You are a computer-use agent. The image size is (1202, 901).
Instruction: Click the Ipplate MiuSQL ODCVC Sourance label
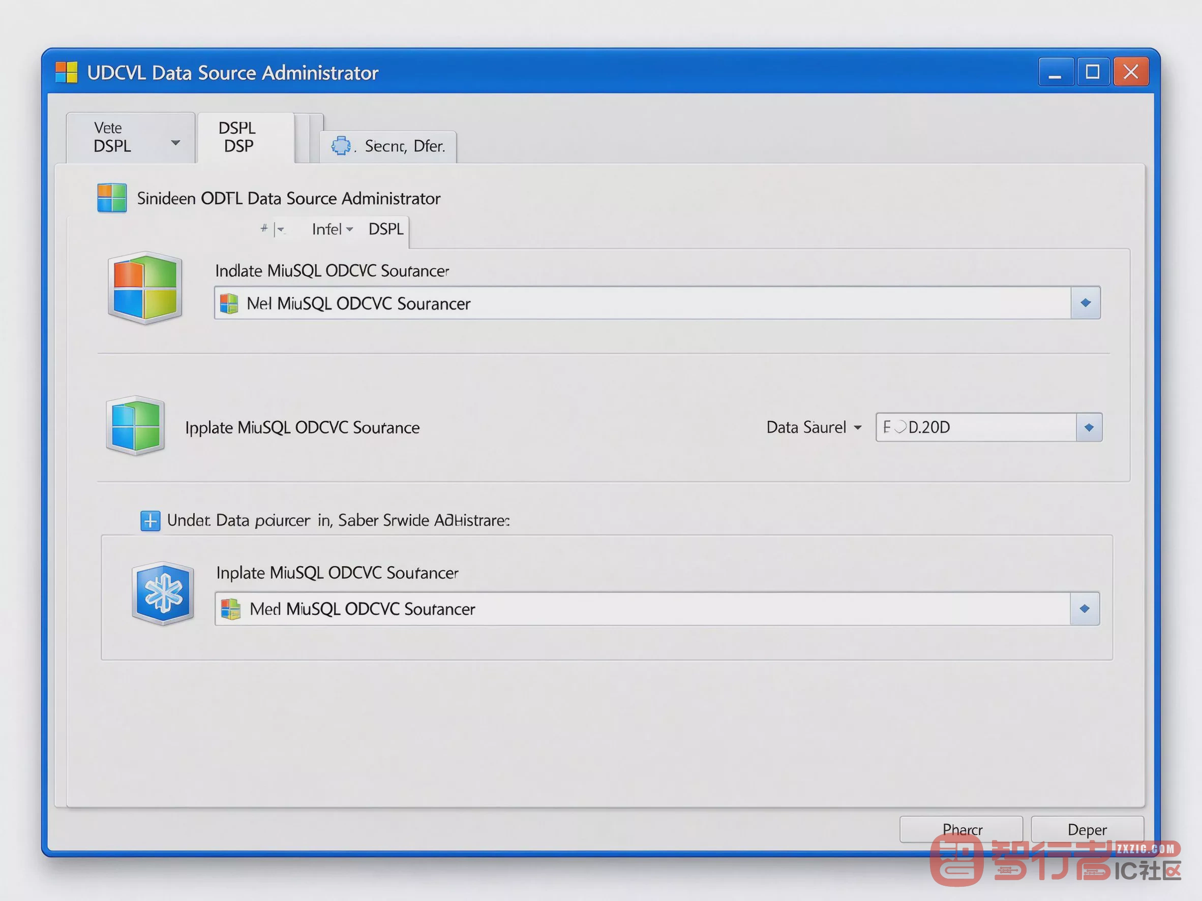302,427
